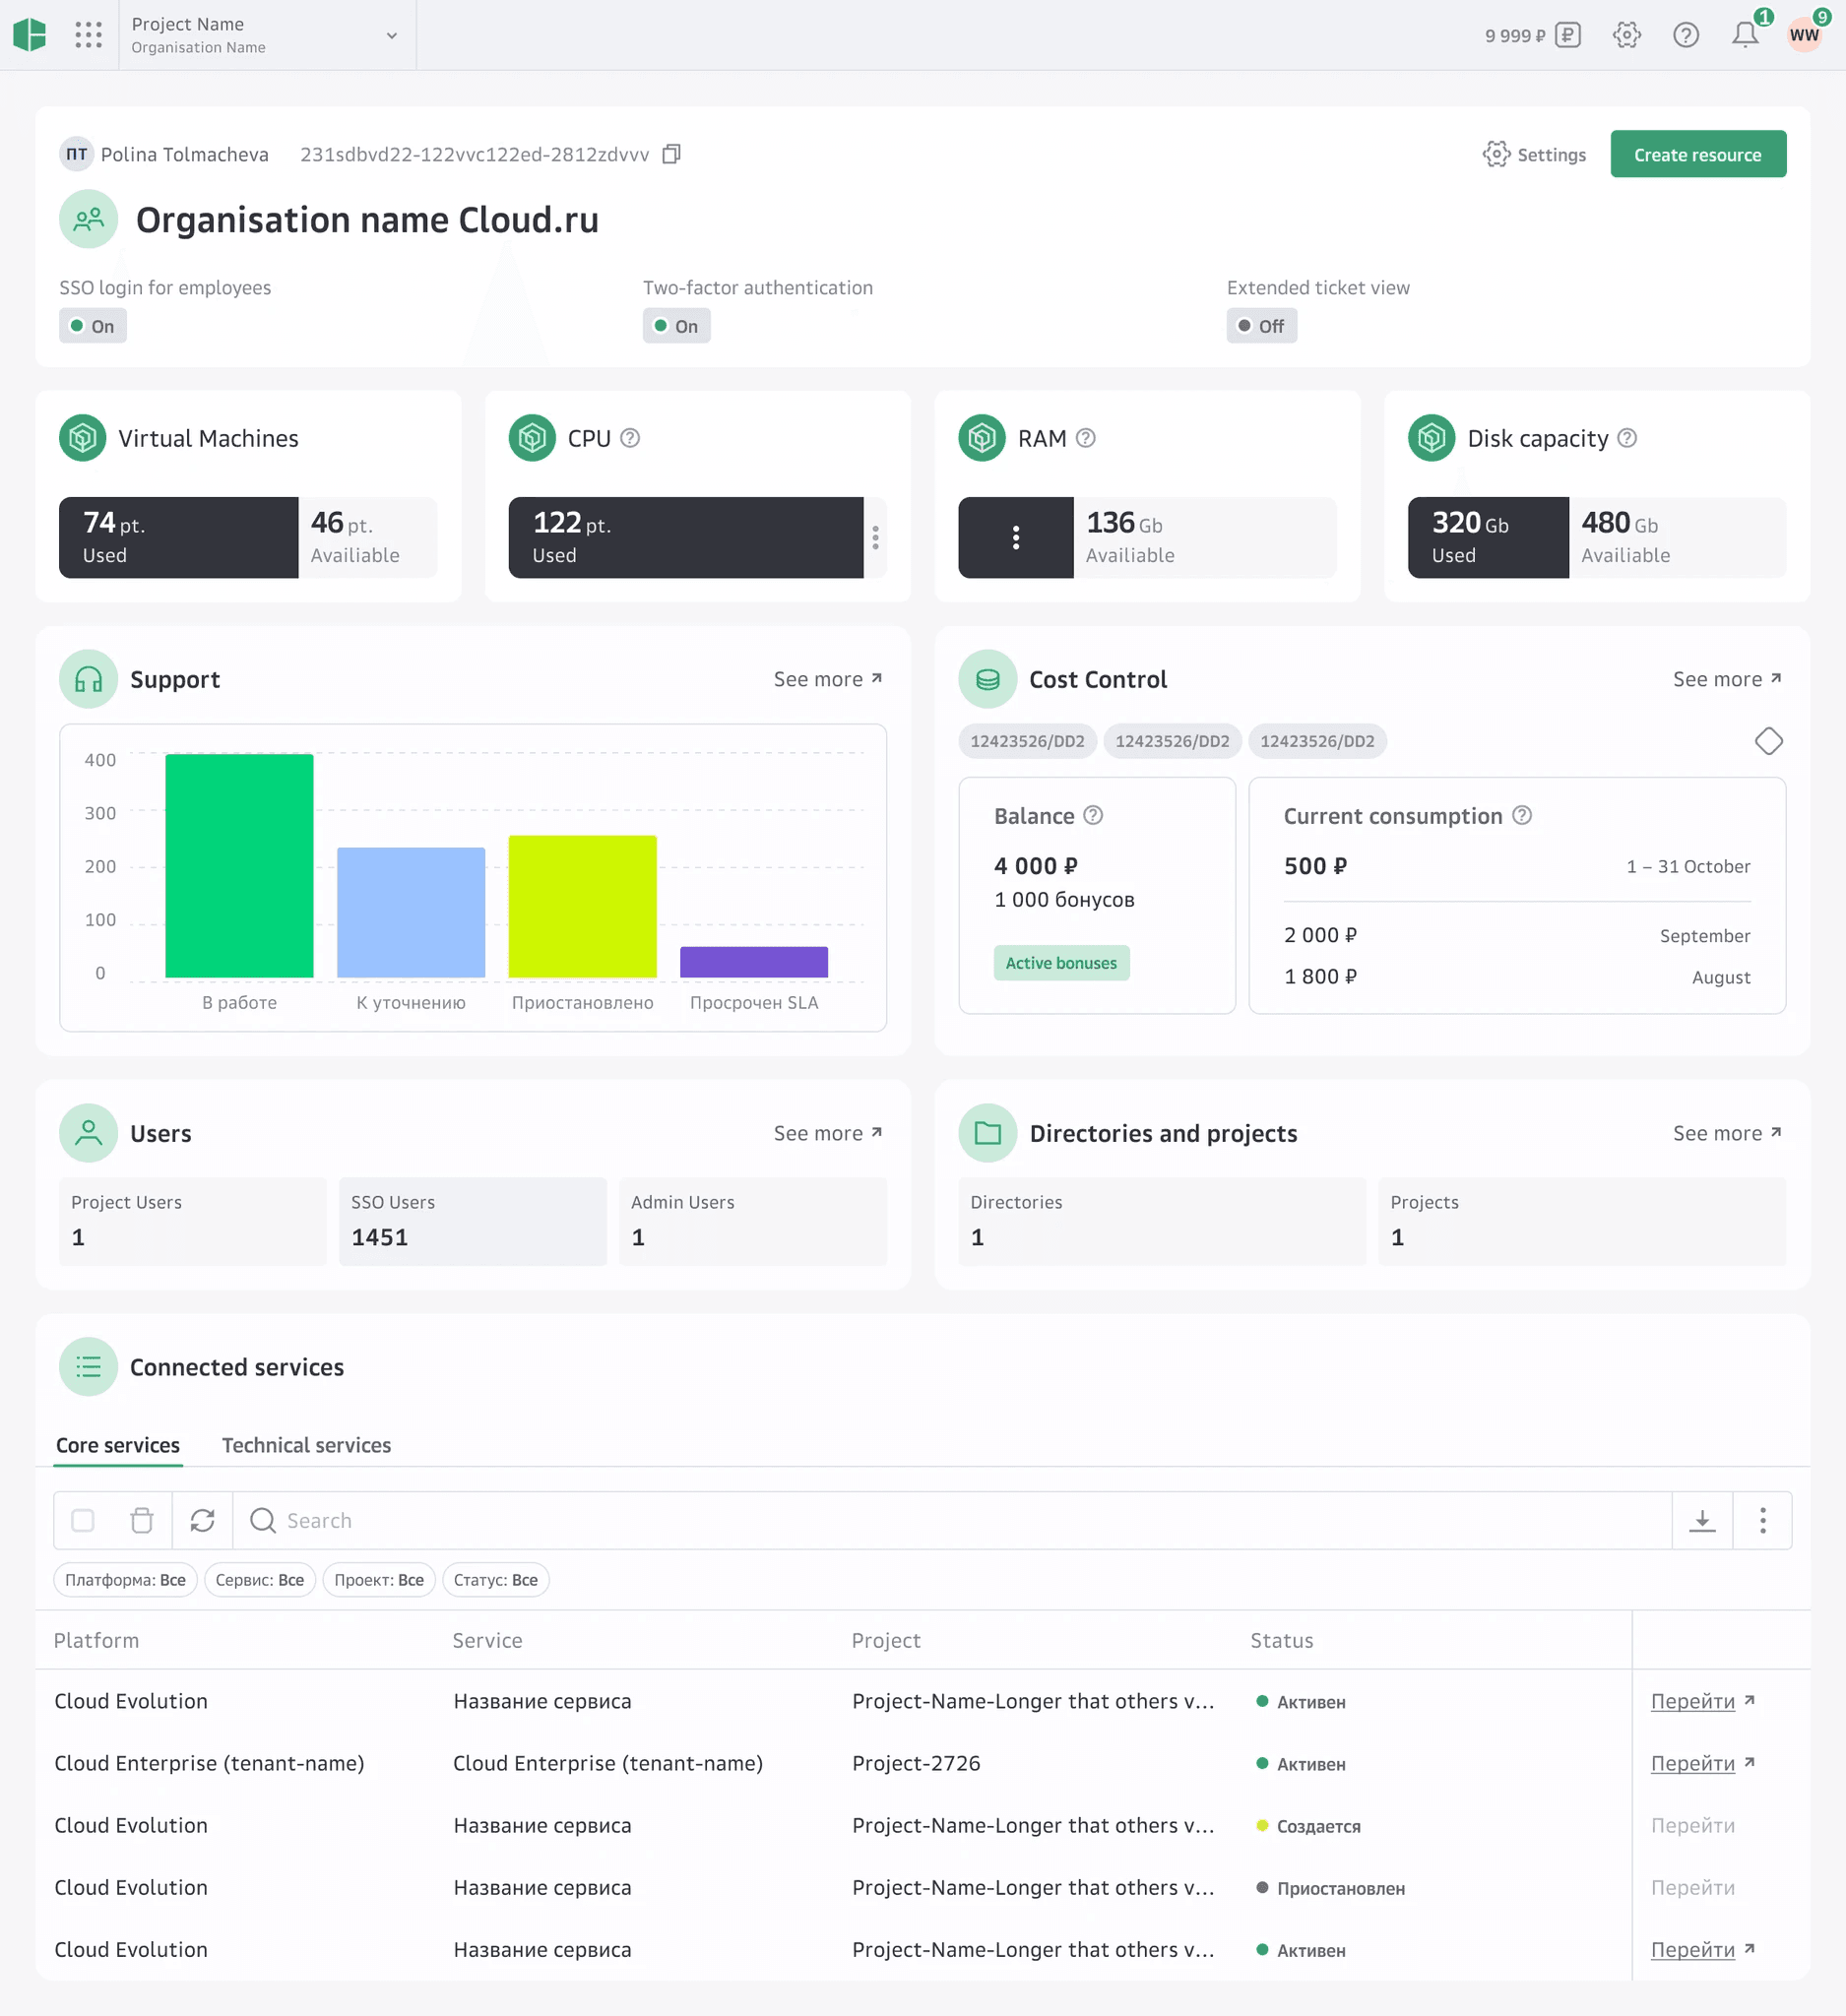Open See more link in Support
This screenshot has height=2016, width=1846.
coord(828,679)
